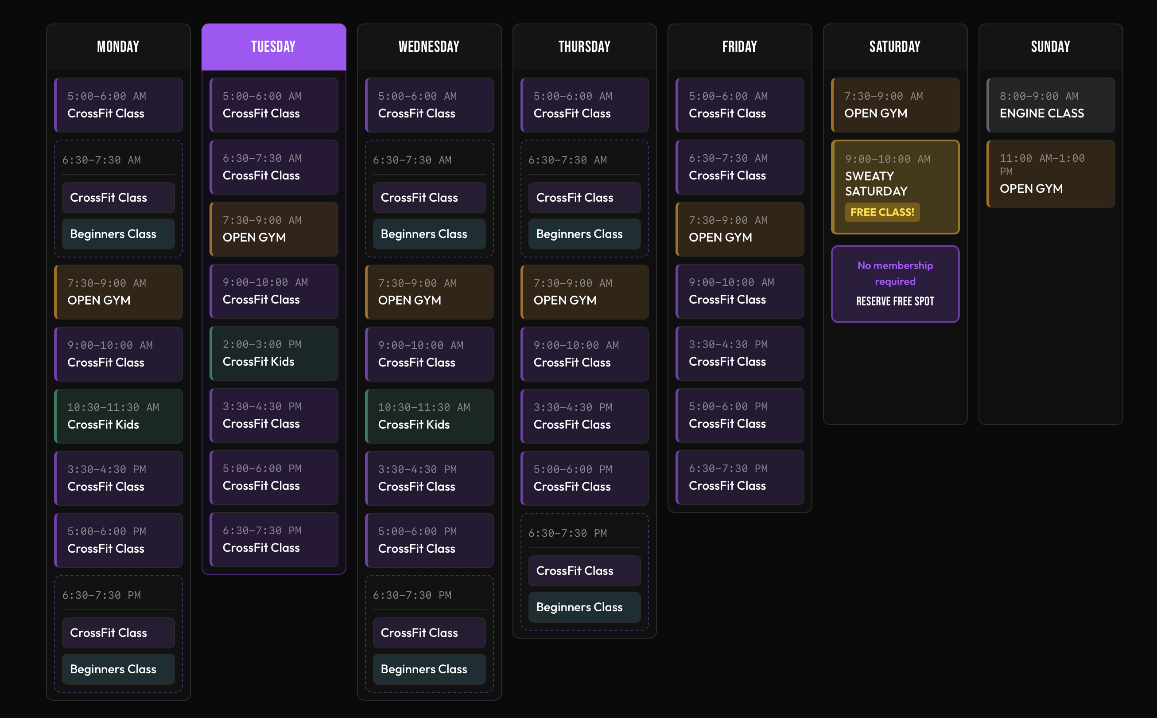Click the FREE CLASS! badge
The width and height of the screenshot is (1157, 718).
(x=882, y=212)
